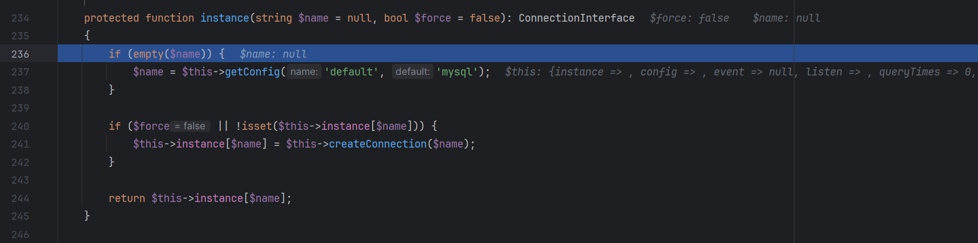Click line number 234 in the gutter
Image resolution: width=978 pixels, height=243 pixels.
[x=20, y=18]
